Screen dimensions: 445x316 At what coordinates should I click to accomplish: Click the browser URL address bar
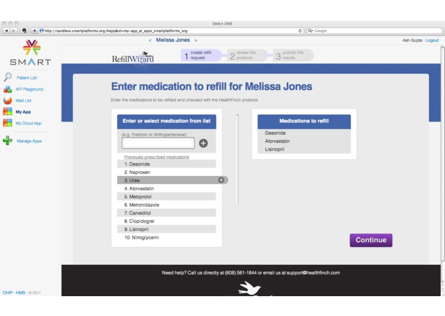tap(171, 31)
